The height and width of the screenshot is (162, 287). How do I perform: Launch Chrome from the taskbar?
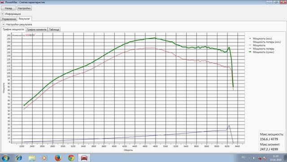(71, 158)
